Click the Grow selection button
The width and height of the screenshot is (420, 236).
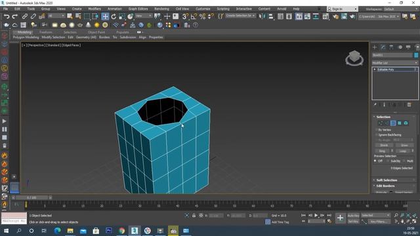pyautogui.click(x=404, y=146)
